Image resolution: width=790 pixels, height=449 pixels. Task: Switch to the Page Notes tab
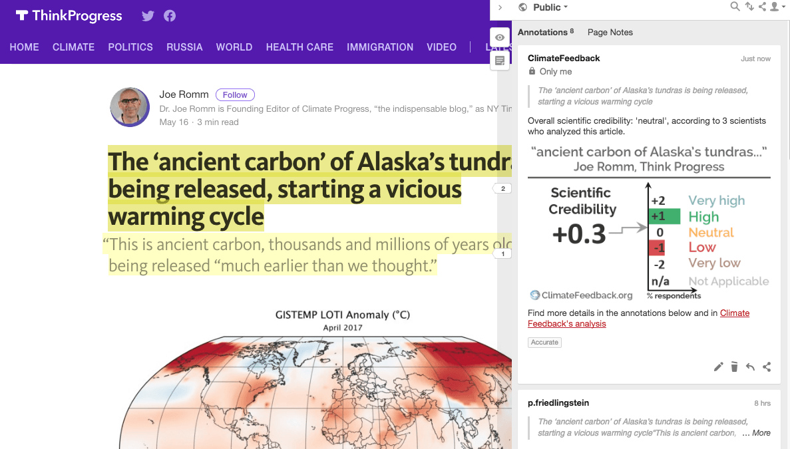(610, 32)
